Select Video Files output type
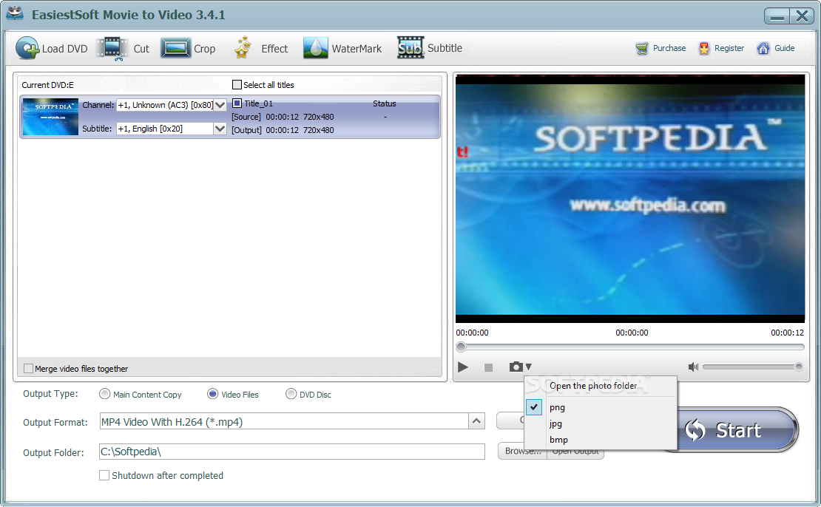 pyautogui.click(x=212, y=394)
